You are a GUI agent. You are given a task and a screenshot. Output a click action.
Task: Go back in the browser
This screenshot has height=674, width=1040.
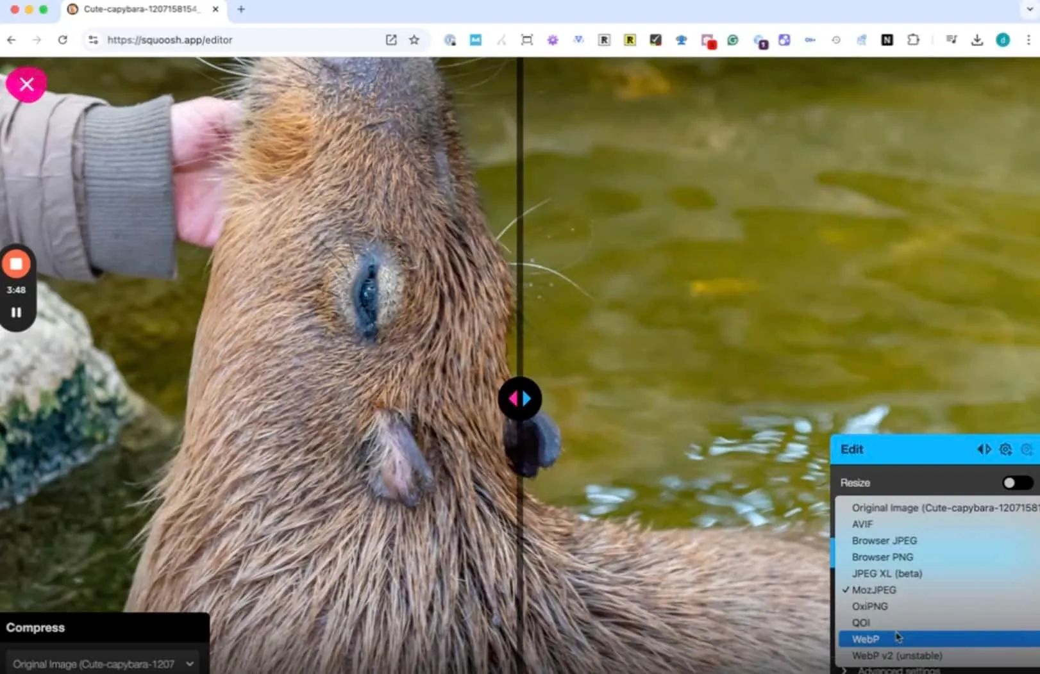click(x=12, y=40)
